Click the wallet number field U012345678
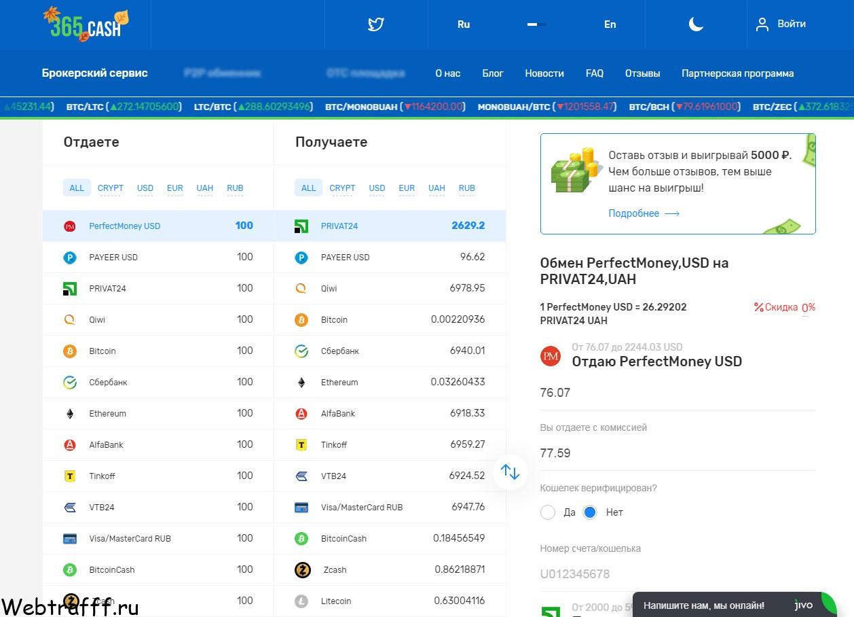The height and width of the screenshot is (617, 854). [x=677, y=574]
